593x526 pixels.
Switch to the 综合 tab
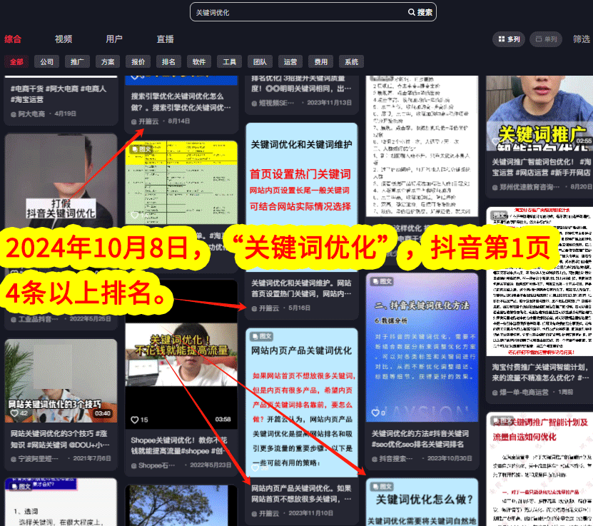coord(13,39)
